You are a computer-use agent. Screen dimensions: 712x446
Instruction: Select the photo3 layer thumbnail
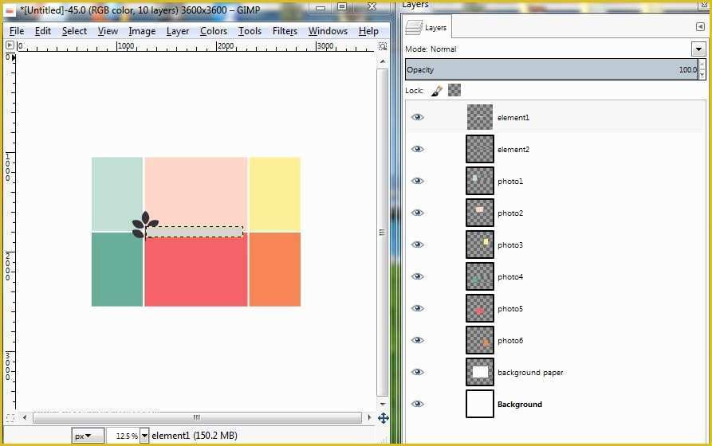480,245
